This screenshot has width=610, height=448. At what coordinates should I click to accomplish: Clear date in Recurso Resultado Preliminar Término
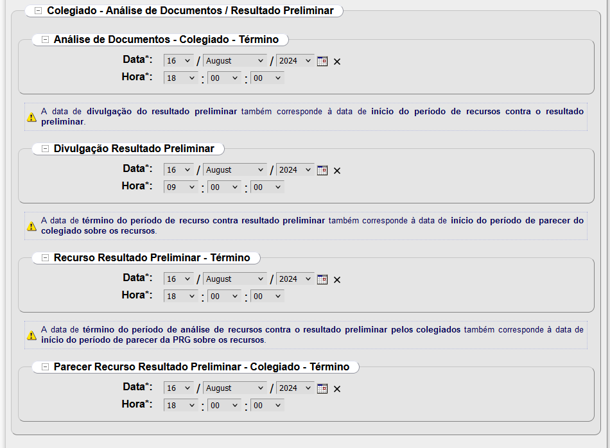(337, 280)
